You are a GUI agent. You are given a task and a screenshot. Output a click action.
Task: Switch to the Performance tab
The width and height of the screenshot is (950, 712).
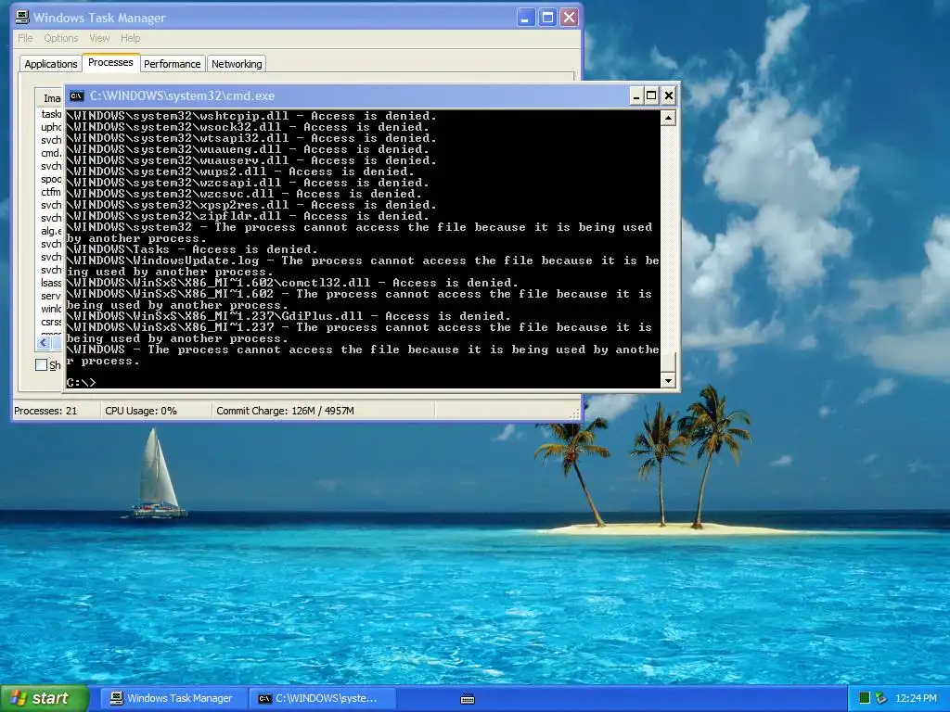(x=172, y=64)
